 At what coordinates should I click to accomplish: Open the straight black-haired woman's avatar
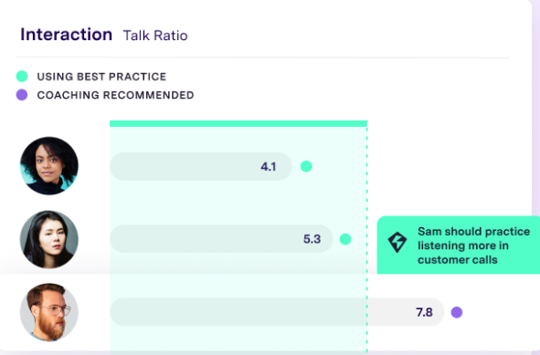(x=49, y=239)
